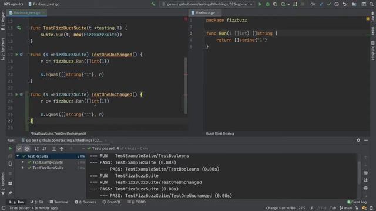The image size is (376, 211).
Task: Click the UTF-8 encoding in status bar
Action: point(321,208)
